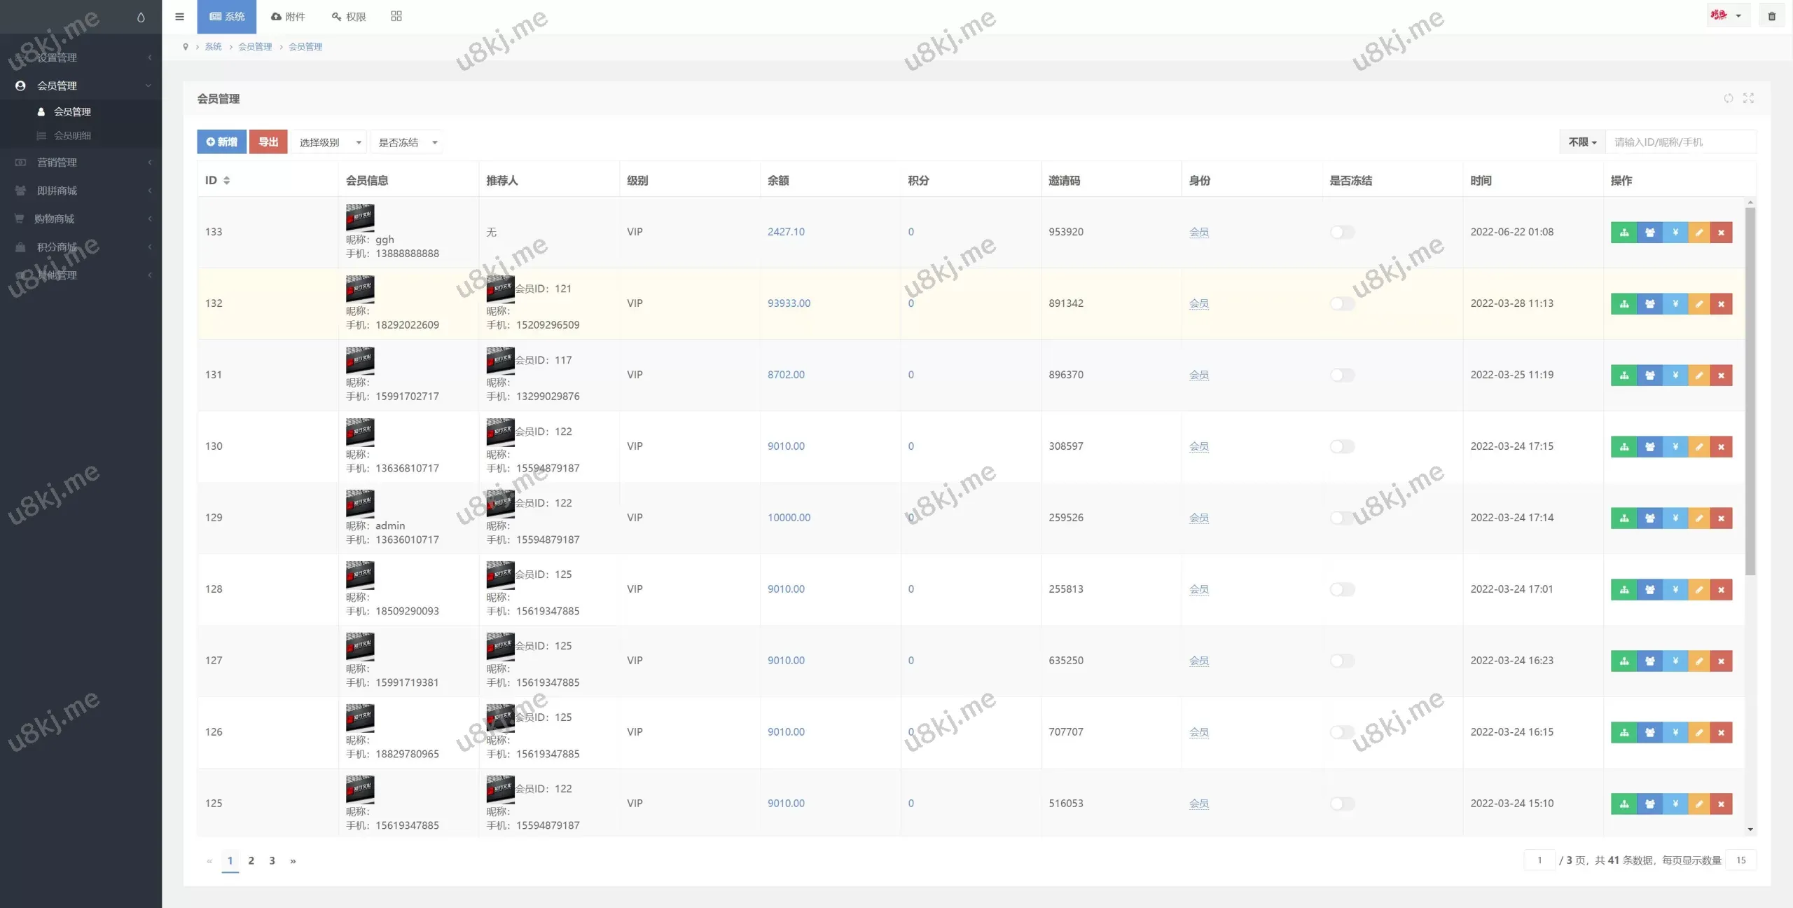The width and height of the screenshot is (1793, 908).
Task: Open the 不限 search scope dropdown
Action: (1581, 142)
